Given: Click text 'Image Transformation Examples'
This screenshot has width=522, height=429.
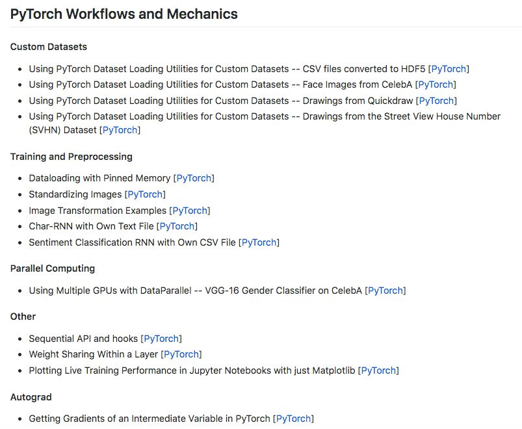Looking at the screenshot, I should coord(98,211).
